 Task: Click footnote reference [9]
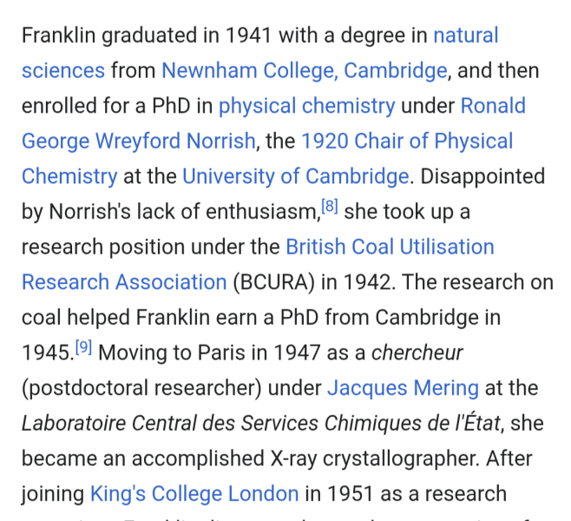tap(83, 348)
